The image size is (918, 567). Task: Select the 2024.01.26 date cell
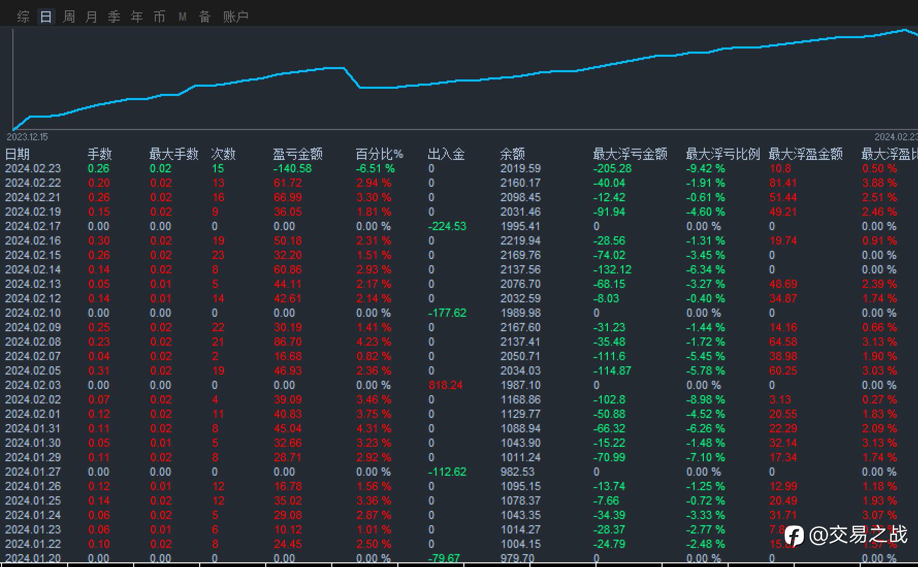33,487
